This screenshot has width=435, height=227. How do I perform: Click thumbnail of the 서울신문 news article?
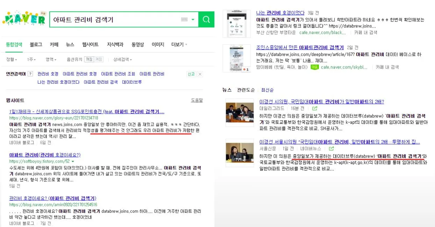coord(240,152)
